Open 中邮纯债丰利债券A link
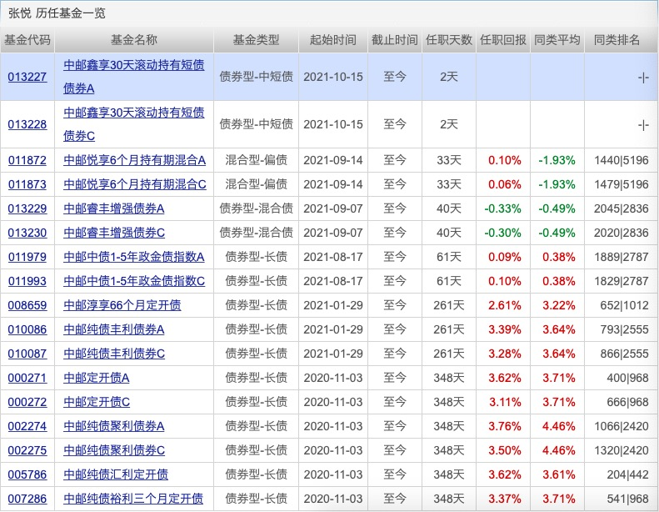Viewport: 659px width, 512px height. (114, 329)
